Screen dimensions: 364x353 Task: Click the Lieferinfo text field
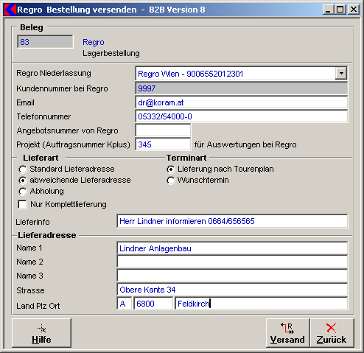[x=232, y=221]
